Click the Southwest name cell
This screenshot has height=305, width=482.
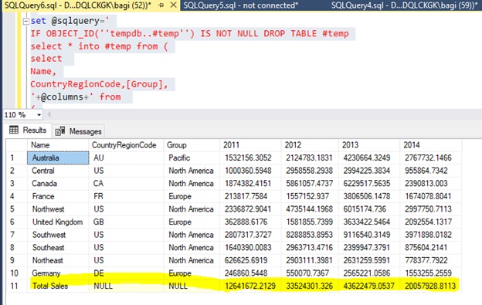pos(58,235)
